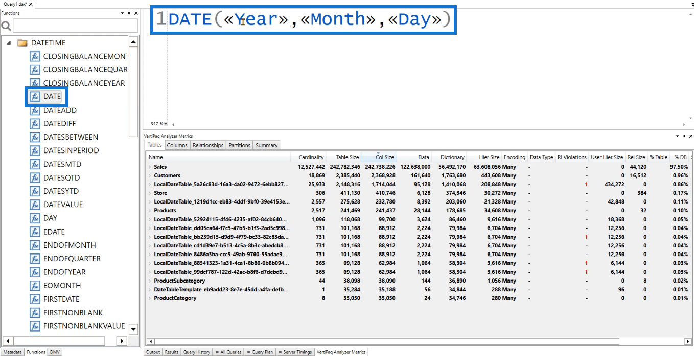Click the fx icon beside ENDOFQUARTER

(35, 259)
